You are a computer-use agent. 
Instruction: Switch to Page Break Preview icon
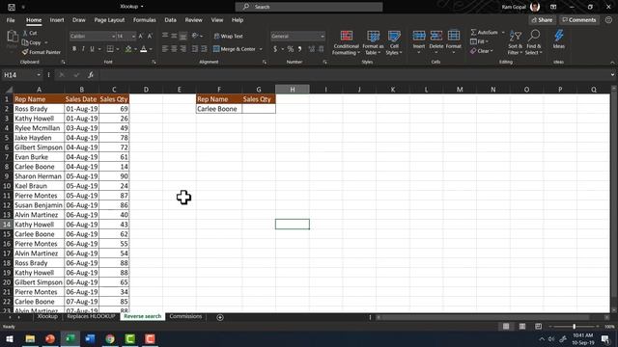pyautogui.click(x=539, y=327)
